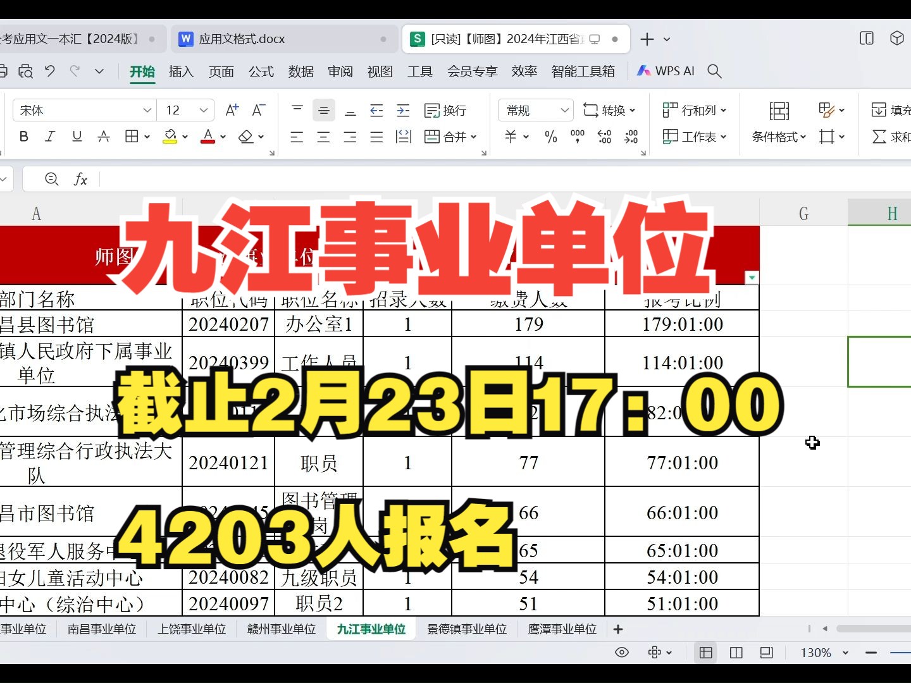Decrease font size
This screenshot has height=683, width=911.
click(258, 110)
